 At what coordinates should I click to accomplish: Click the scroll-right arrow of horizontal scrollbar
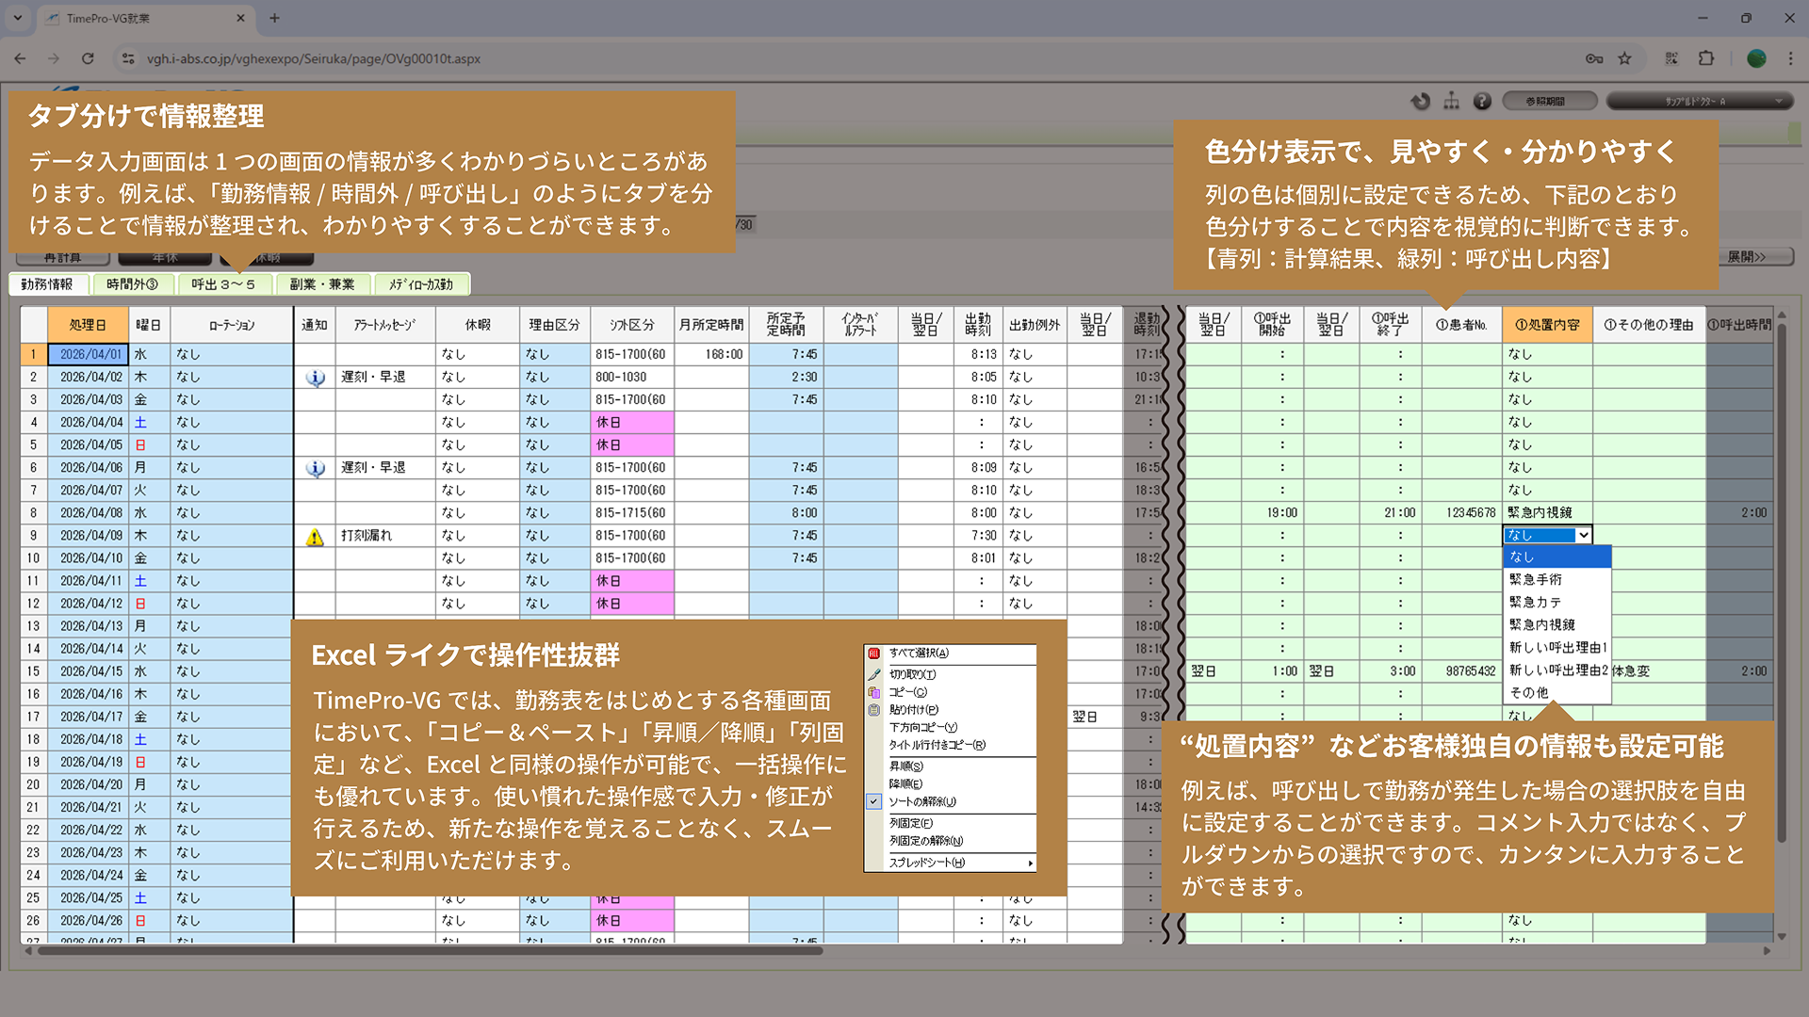[x=1767, y=951]
